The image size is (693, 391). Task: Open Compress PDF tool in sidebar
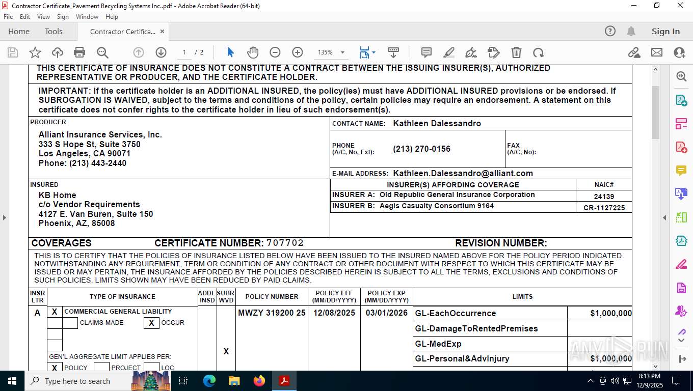[x=681, y=241]
